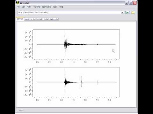Switch to the axes tab

click(27, 19)
